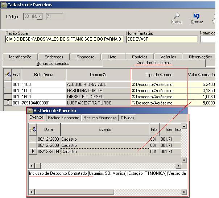The width and height of the screenshot is (219, 198).
Task: Open the Resumo Financeiro tab
Action: click(100, 118)
